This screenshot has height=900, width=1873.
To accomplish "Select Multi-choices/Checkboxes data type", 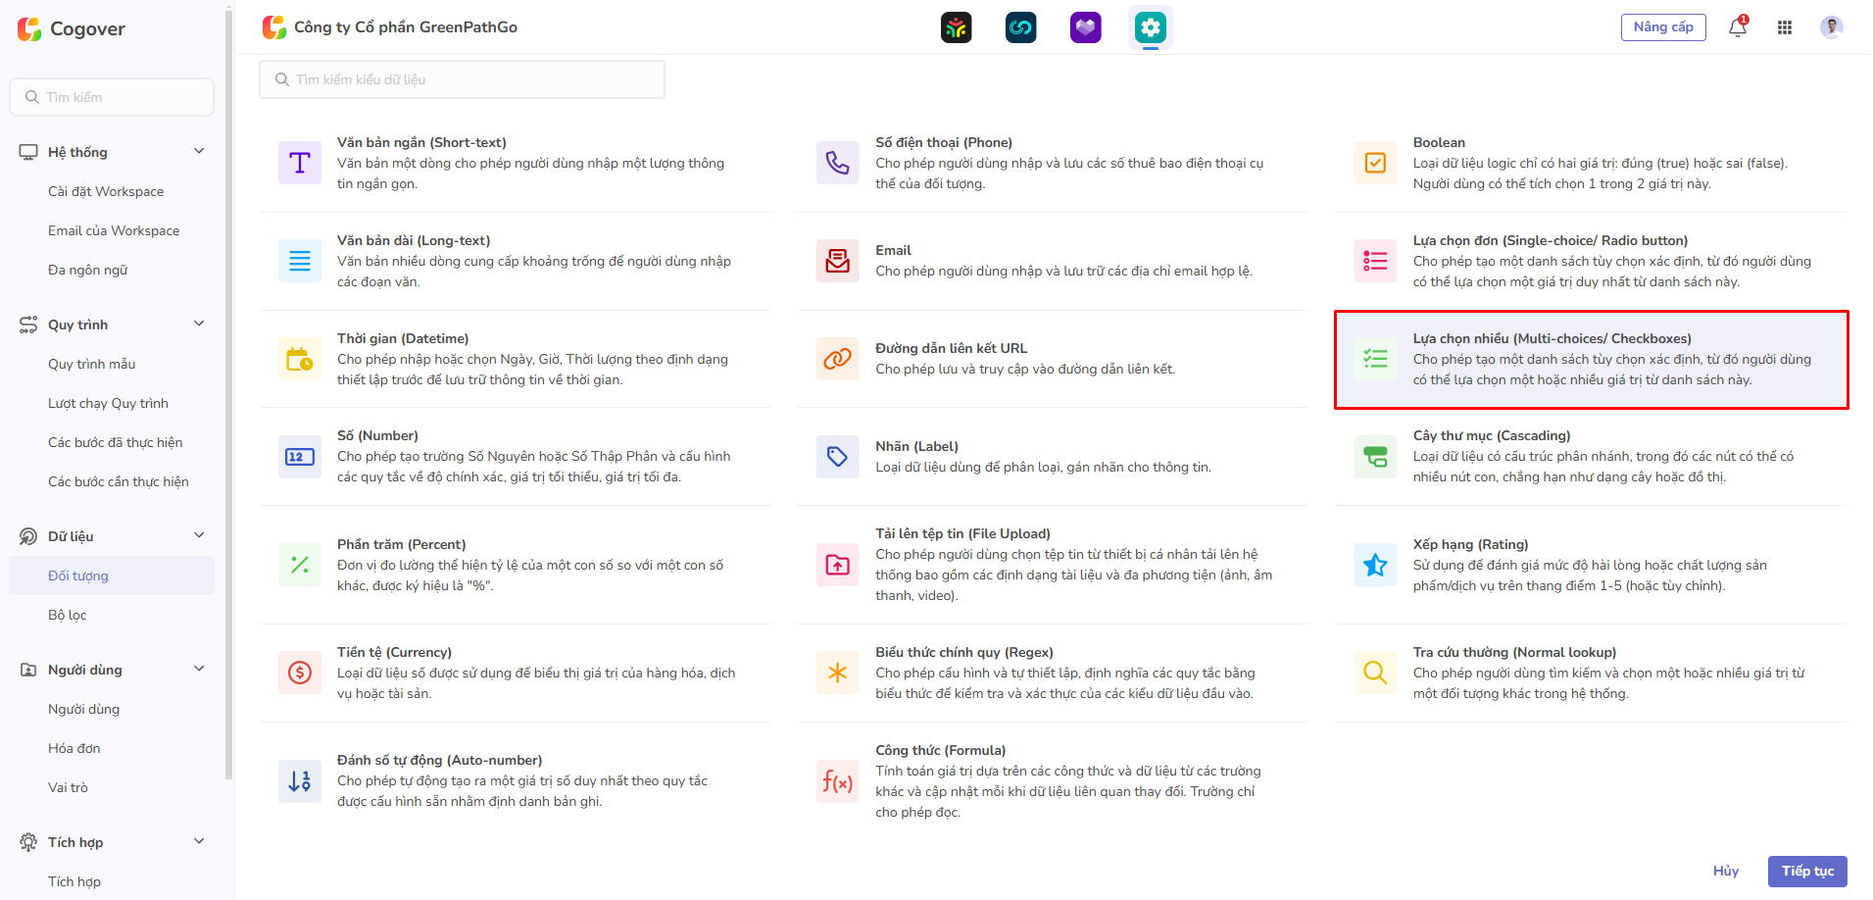I will point(1590,359).
